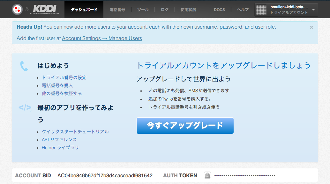
Task: Click the Twilio red-dot logo icon
Action: 17,10
